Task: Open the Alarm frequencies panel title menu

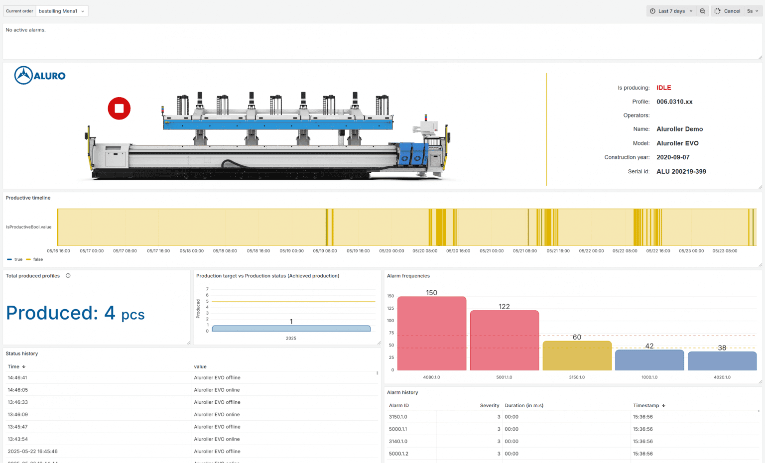Action: pos(408,275)
